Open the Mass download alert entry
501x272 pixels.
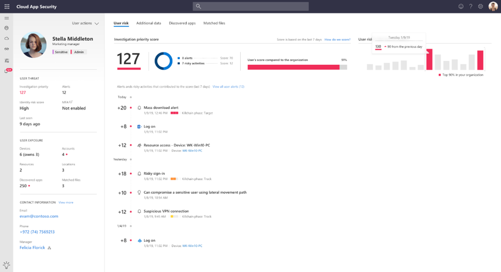coord(161,108)
